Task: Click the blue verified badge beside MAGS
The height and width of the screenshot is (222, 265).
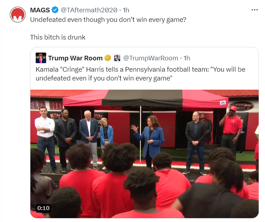Action: tap(55, 10)
